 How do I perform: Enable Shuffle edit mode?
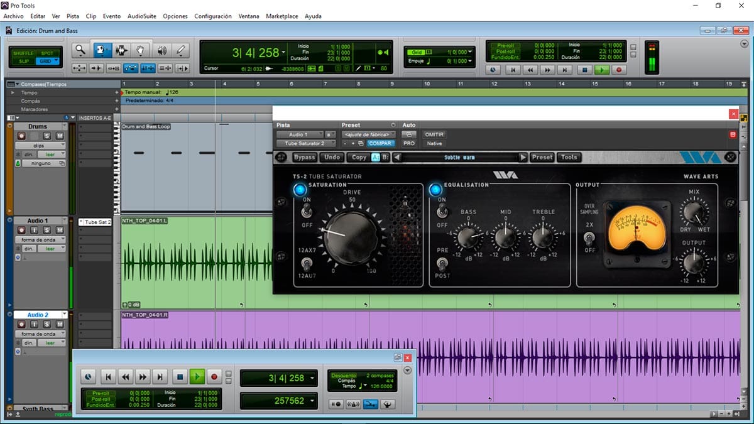click(25, 53)
